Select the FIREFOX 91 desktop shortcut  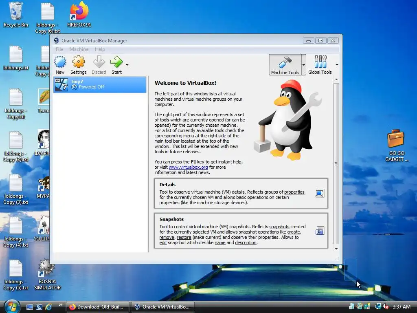tap(79, 15)
